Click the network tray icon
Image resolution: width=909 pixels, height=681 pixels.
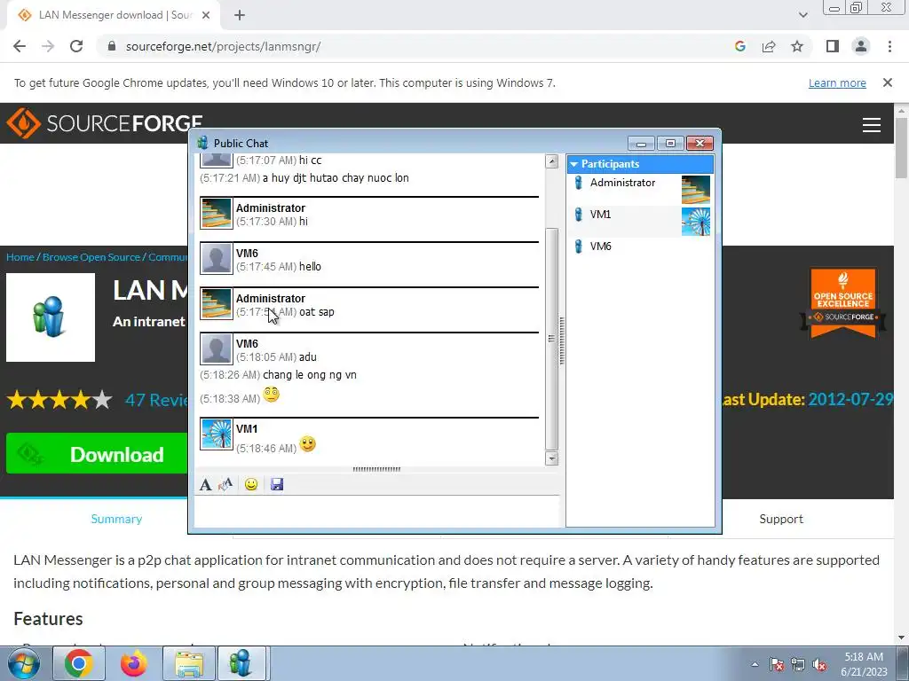tap(798, 664)
